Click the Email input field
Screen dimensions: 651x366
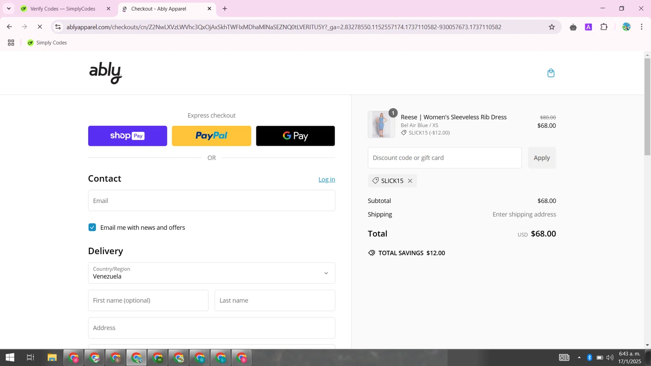[x=212, y=201]
